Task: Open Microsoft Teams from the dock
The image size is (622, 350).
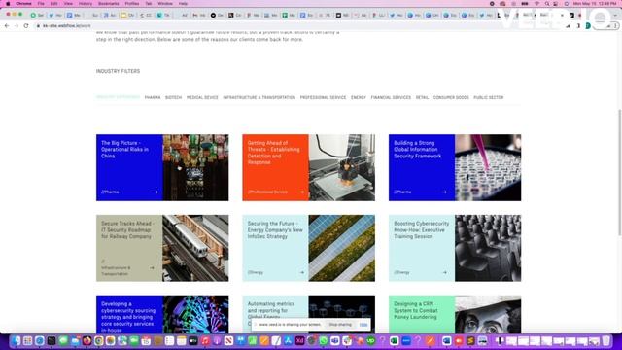Action: pyautogui.click(x=335, y=341)
